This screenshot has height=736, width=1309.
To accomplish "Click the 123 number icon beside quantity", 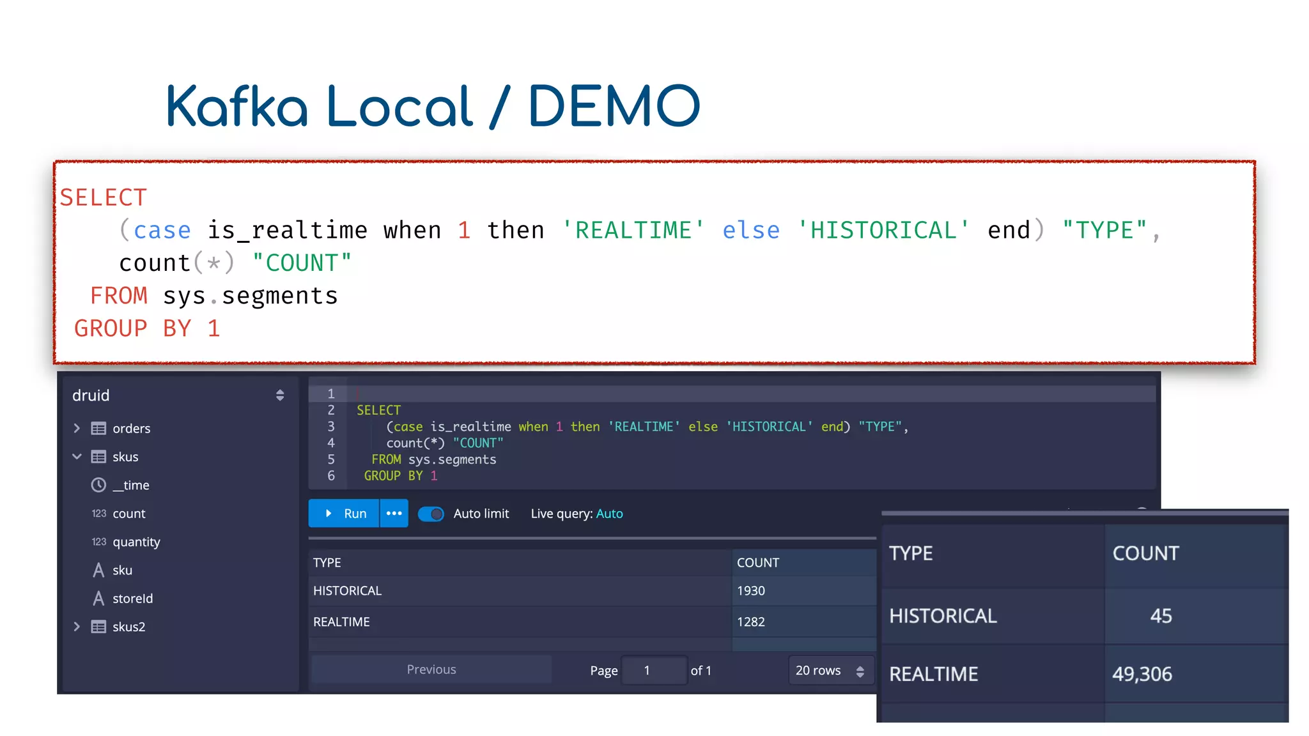I will [x=98, y=541].
